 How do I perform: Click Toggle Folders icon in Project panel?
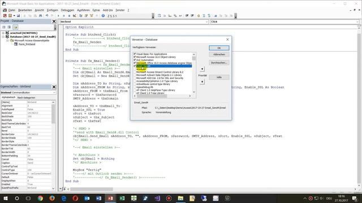point(15,27)
